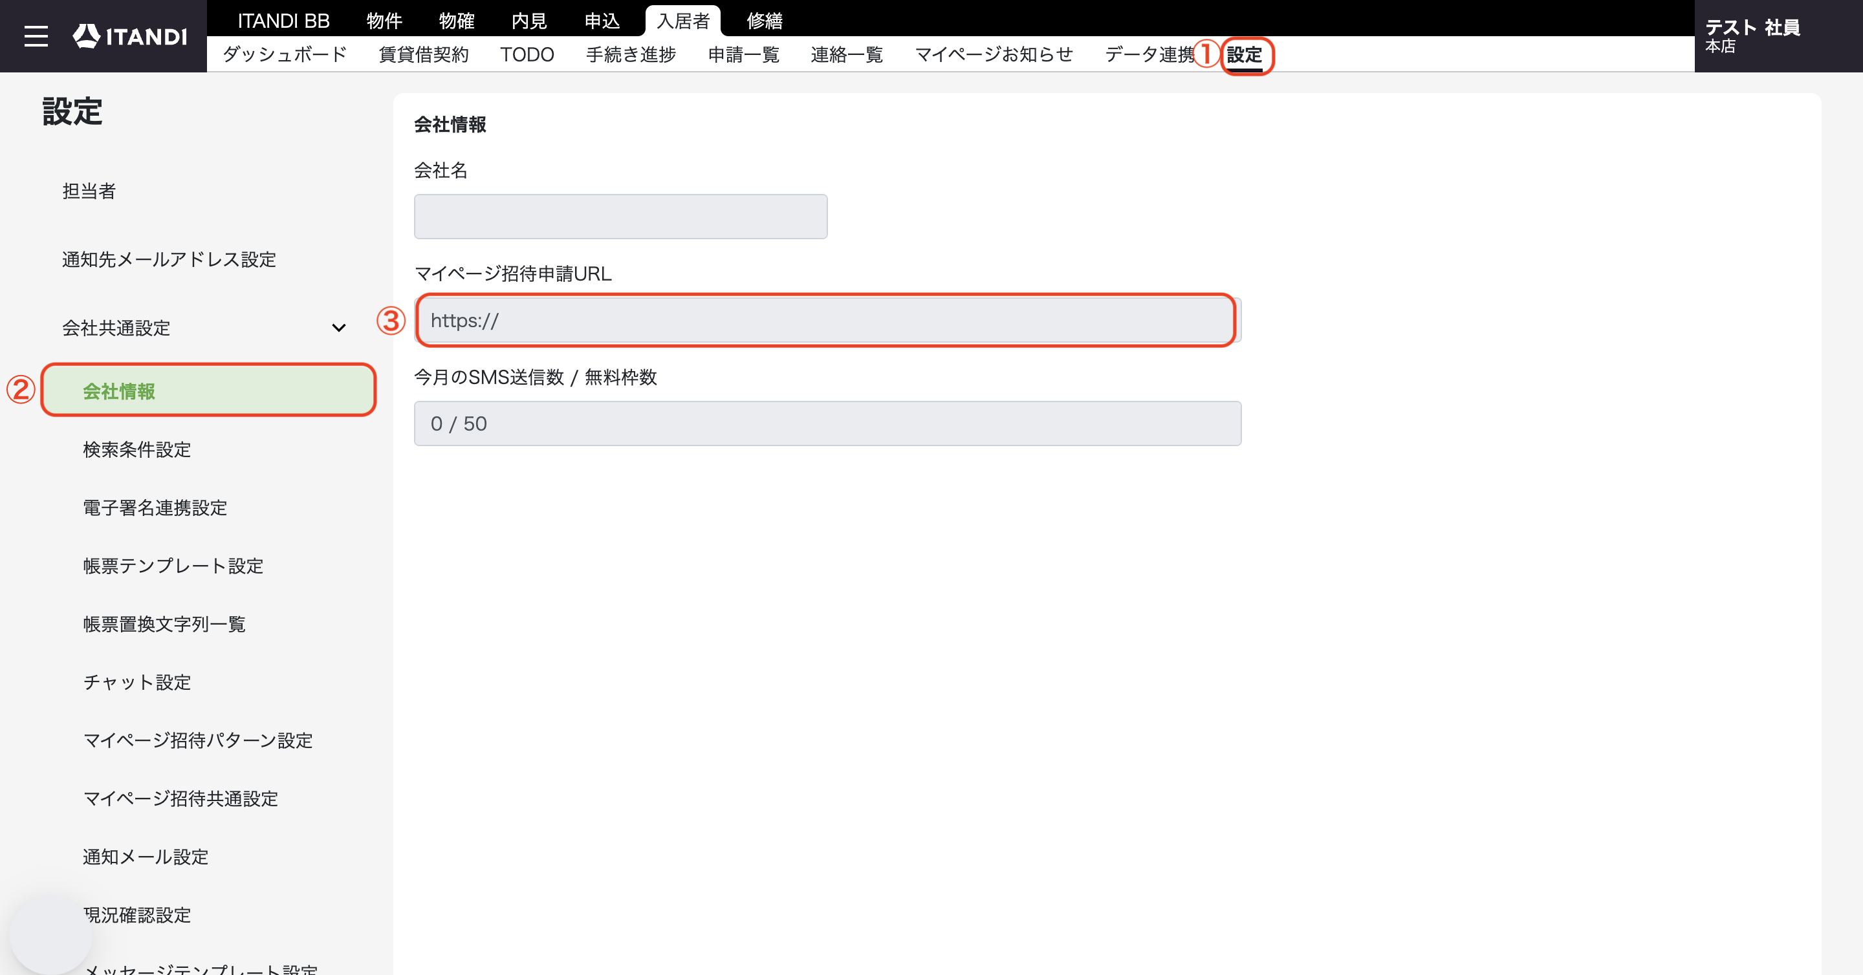This screenshot has height=975, width=1863.
Task: Open the hamburger menu
Action: tap(36, 36)
